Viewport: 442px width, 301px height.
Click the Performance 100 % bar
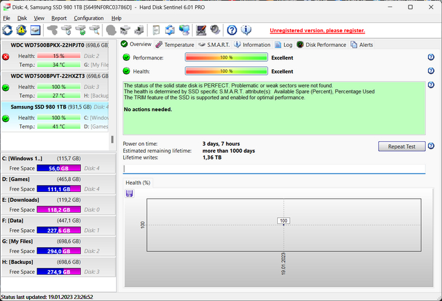tap(226, 57)
